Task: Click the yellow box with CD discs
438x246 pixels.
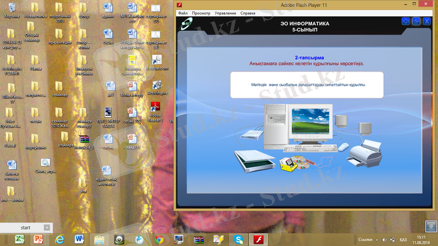Action: point(289,164)
